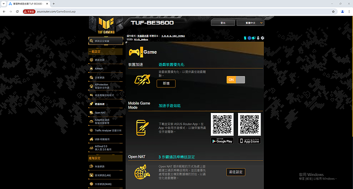Click the AiProtection shield icon
This screenshot has height=189, width=353.
(x=91, y=86)
